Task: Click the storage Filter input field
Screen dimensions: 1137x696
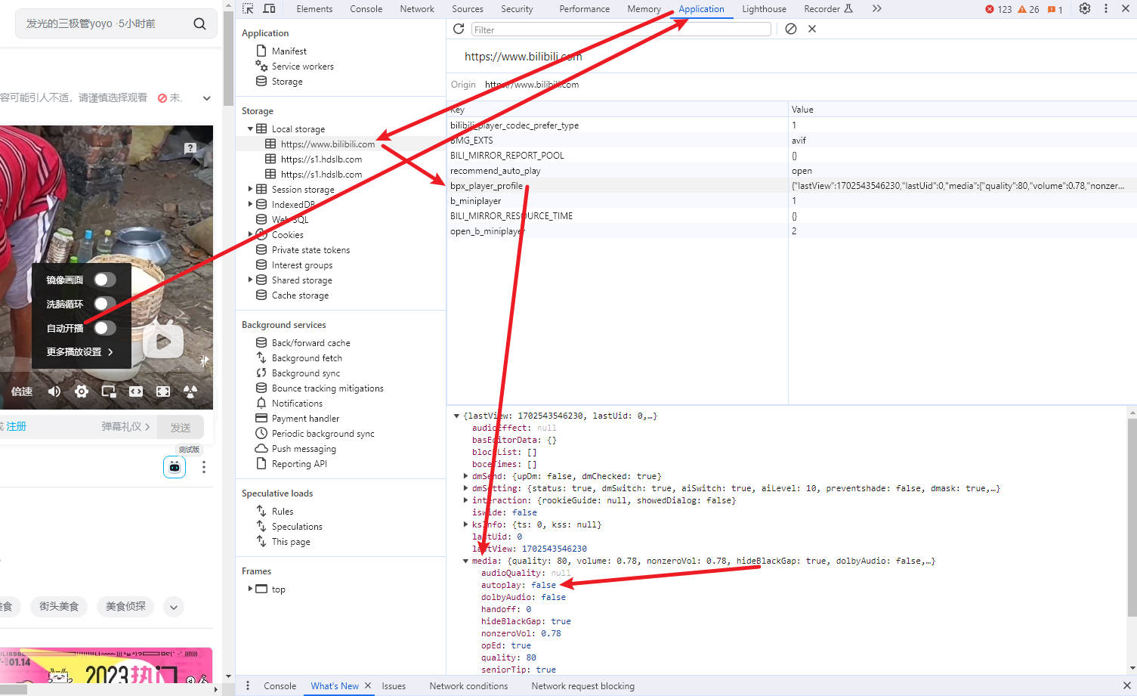Action: [620, 29]
